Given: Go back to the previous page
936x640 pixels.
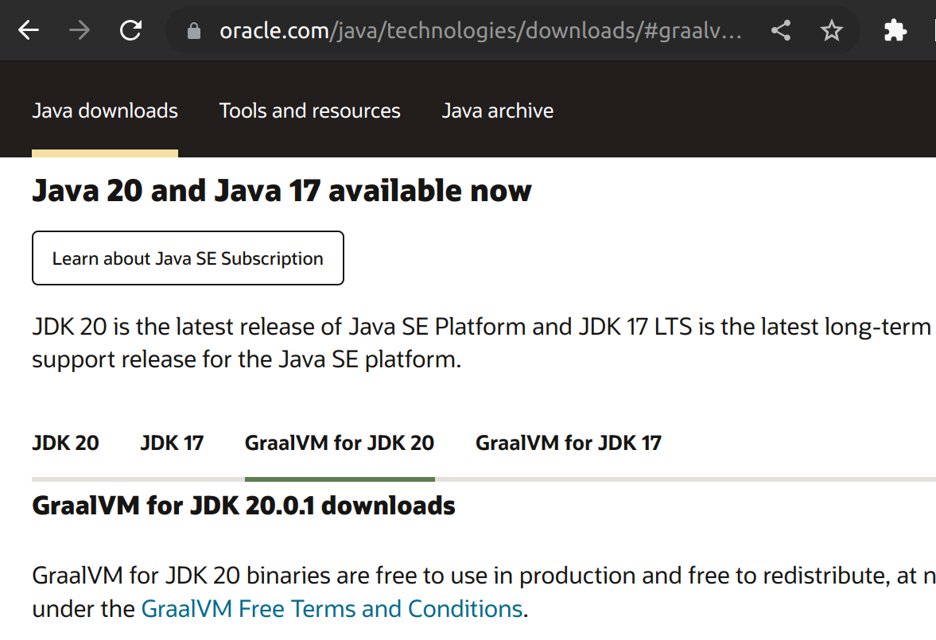Looking at the screenshot, I should [x=29, y=30].
